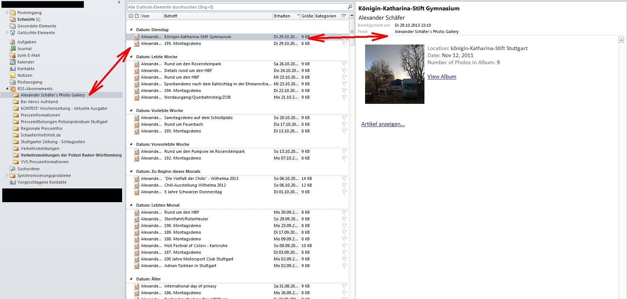Sort by the Erhalten column header
Image resolution: width=627 pixels, height=299 pixels.
(284, 16)
